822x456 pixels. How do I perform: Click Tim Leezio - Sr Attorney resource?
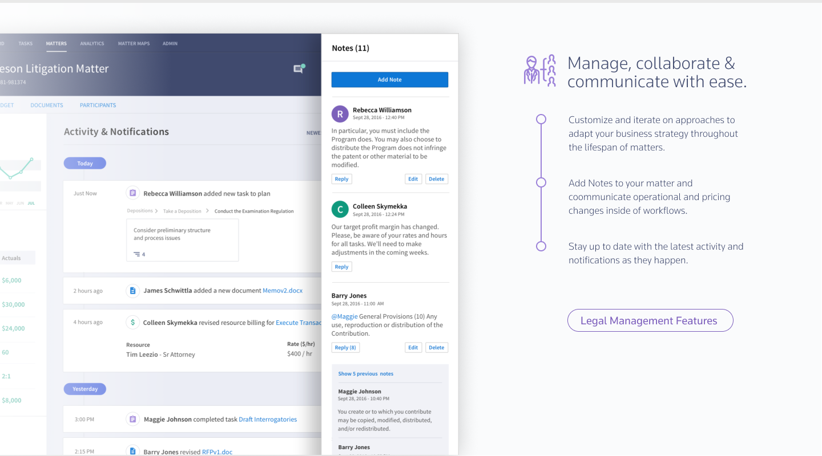click(x=160, y=355)
